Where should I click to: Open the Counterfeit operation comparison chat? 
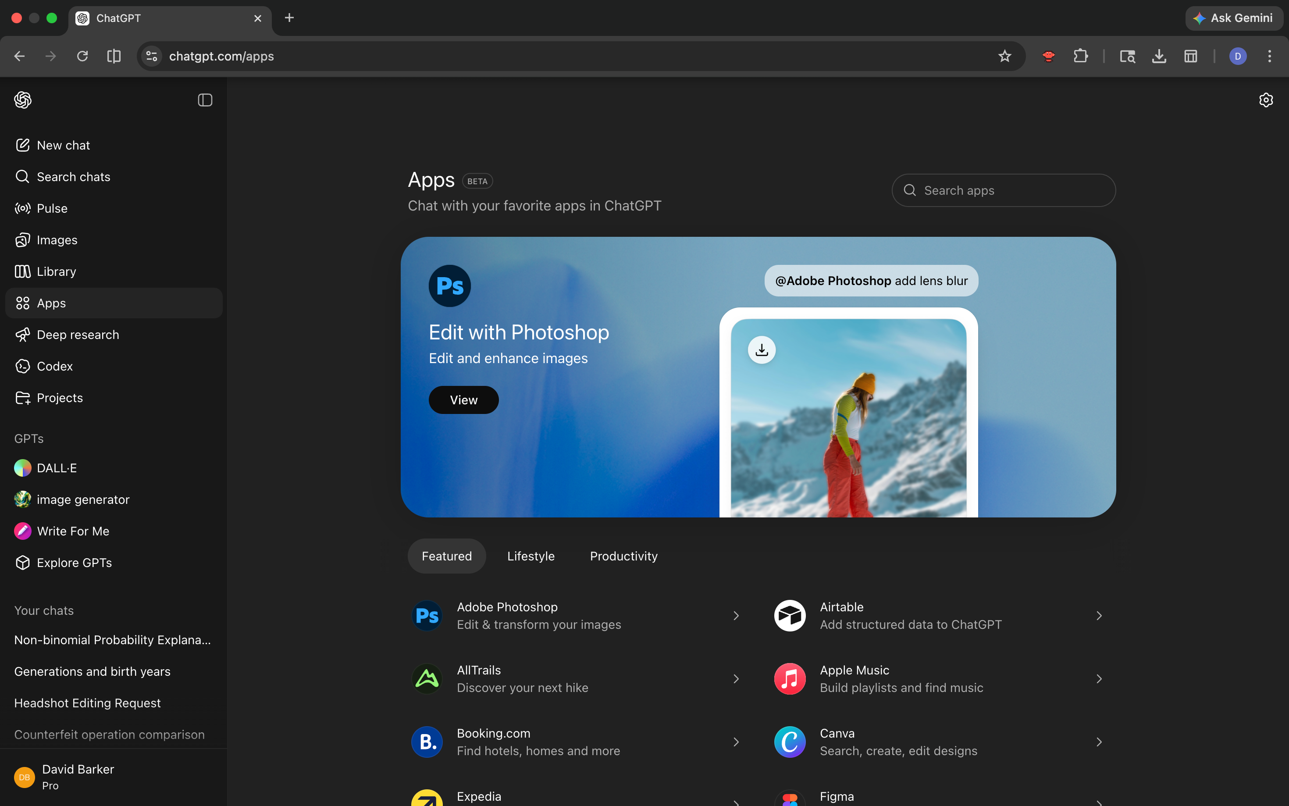(x=114, y=735)
